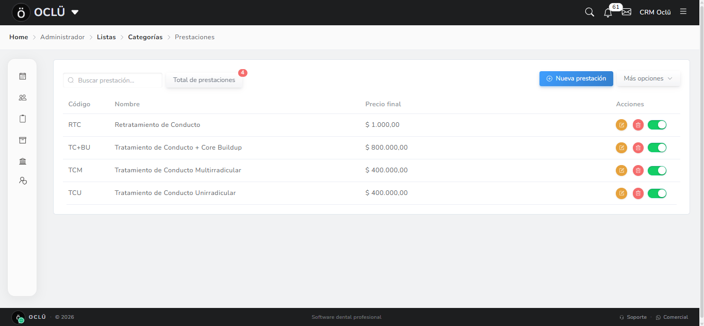
Task: Click Nueva prestación button
Action: coord(576,78)
